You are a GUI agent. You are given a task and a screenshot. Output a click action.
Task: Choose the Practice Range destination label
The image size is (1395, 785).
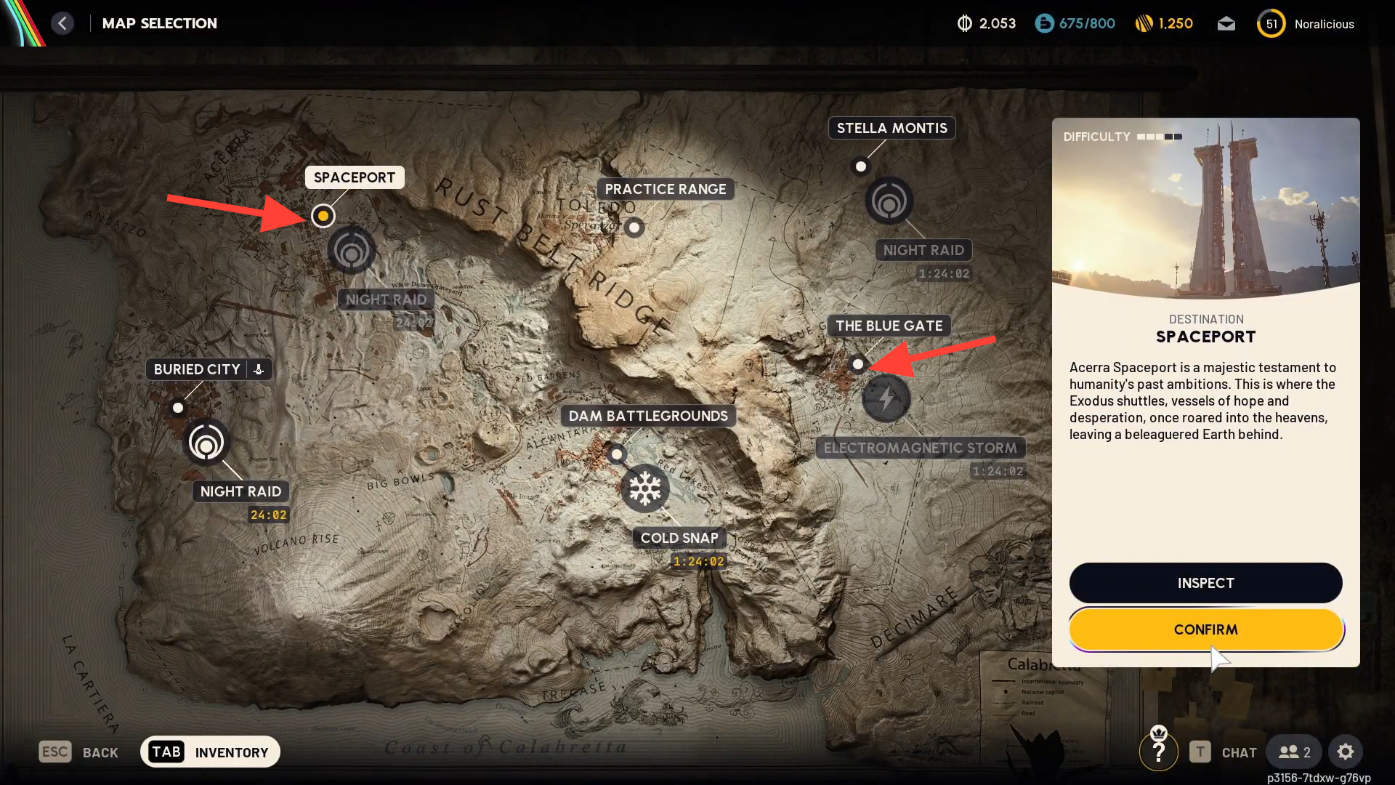tap(665, 189)
